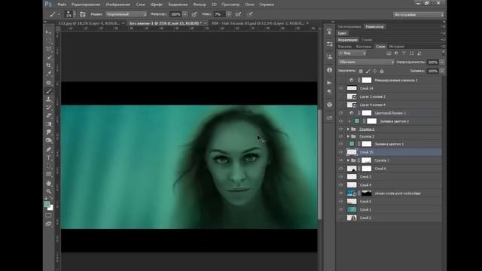
Task: Select the Horizontal Type tool
Action: pyautogui.click(x=48, y=157)
